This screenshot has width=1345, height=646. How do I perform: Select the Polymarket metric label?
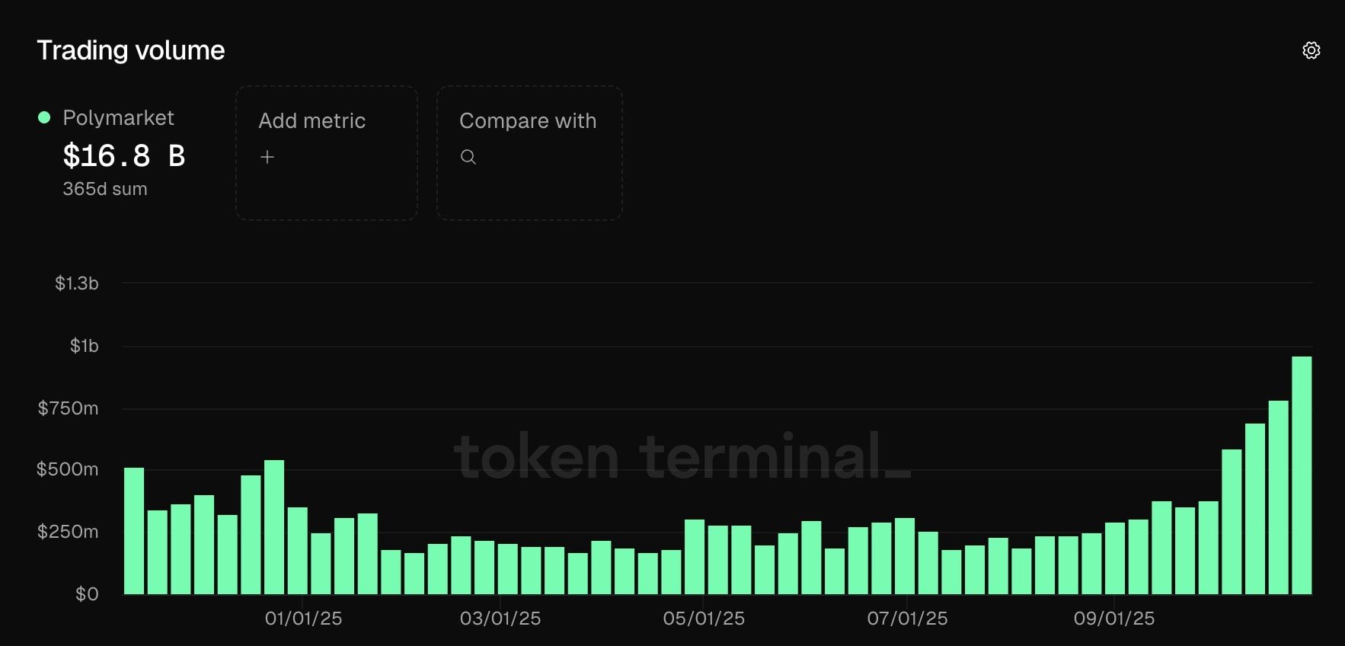coord(118,117)
